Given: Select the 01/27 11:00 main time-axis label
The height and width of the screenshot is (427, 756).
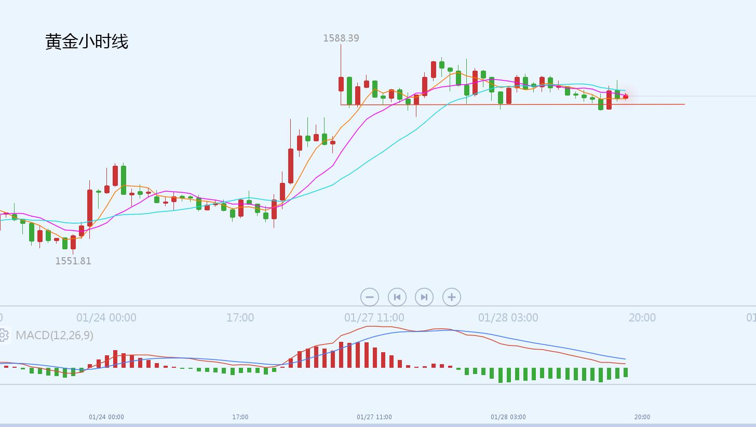Looking at the screenshot, I should (x=374, y=317).
